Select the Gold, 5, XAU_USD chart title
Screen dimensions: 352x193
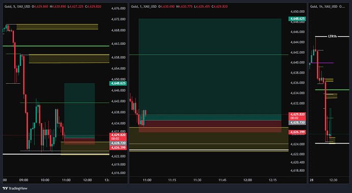coord(17,7)
